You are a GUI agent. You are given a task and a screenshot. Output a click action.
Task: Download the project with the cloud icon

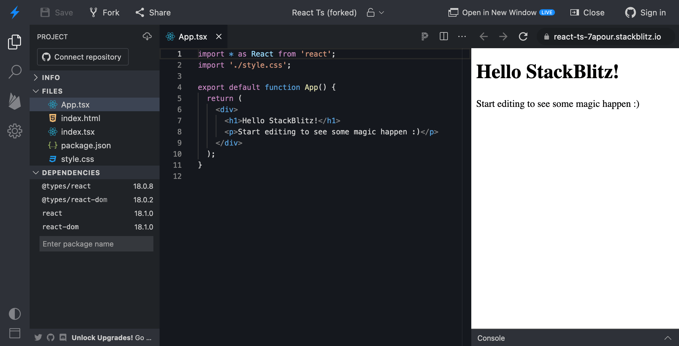pyautogui.click(x=147, y=36)
